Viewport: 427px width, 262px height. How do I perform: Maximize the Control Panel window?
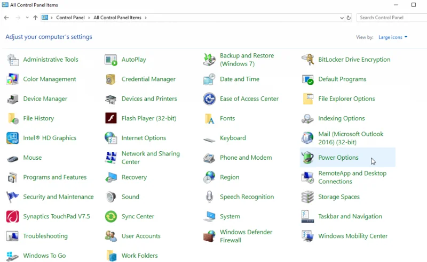[413, 5]
